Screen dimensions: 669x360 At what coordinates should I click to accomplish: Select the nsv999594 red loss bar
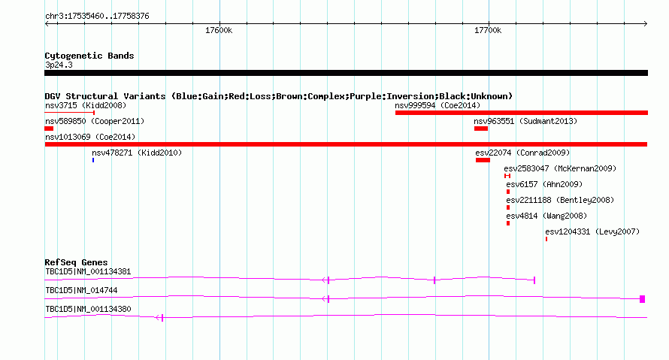[x=522, y=113]
